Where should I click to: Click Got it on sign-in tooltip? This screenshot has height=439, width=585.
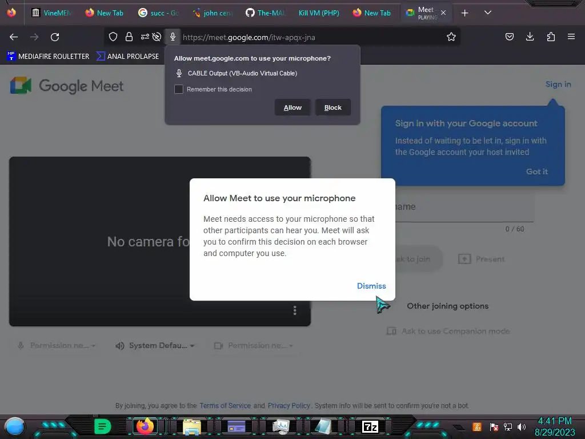tap(537, 171)
